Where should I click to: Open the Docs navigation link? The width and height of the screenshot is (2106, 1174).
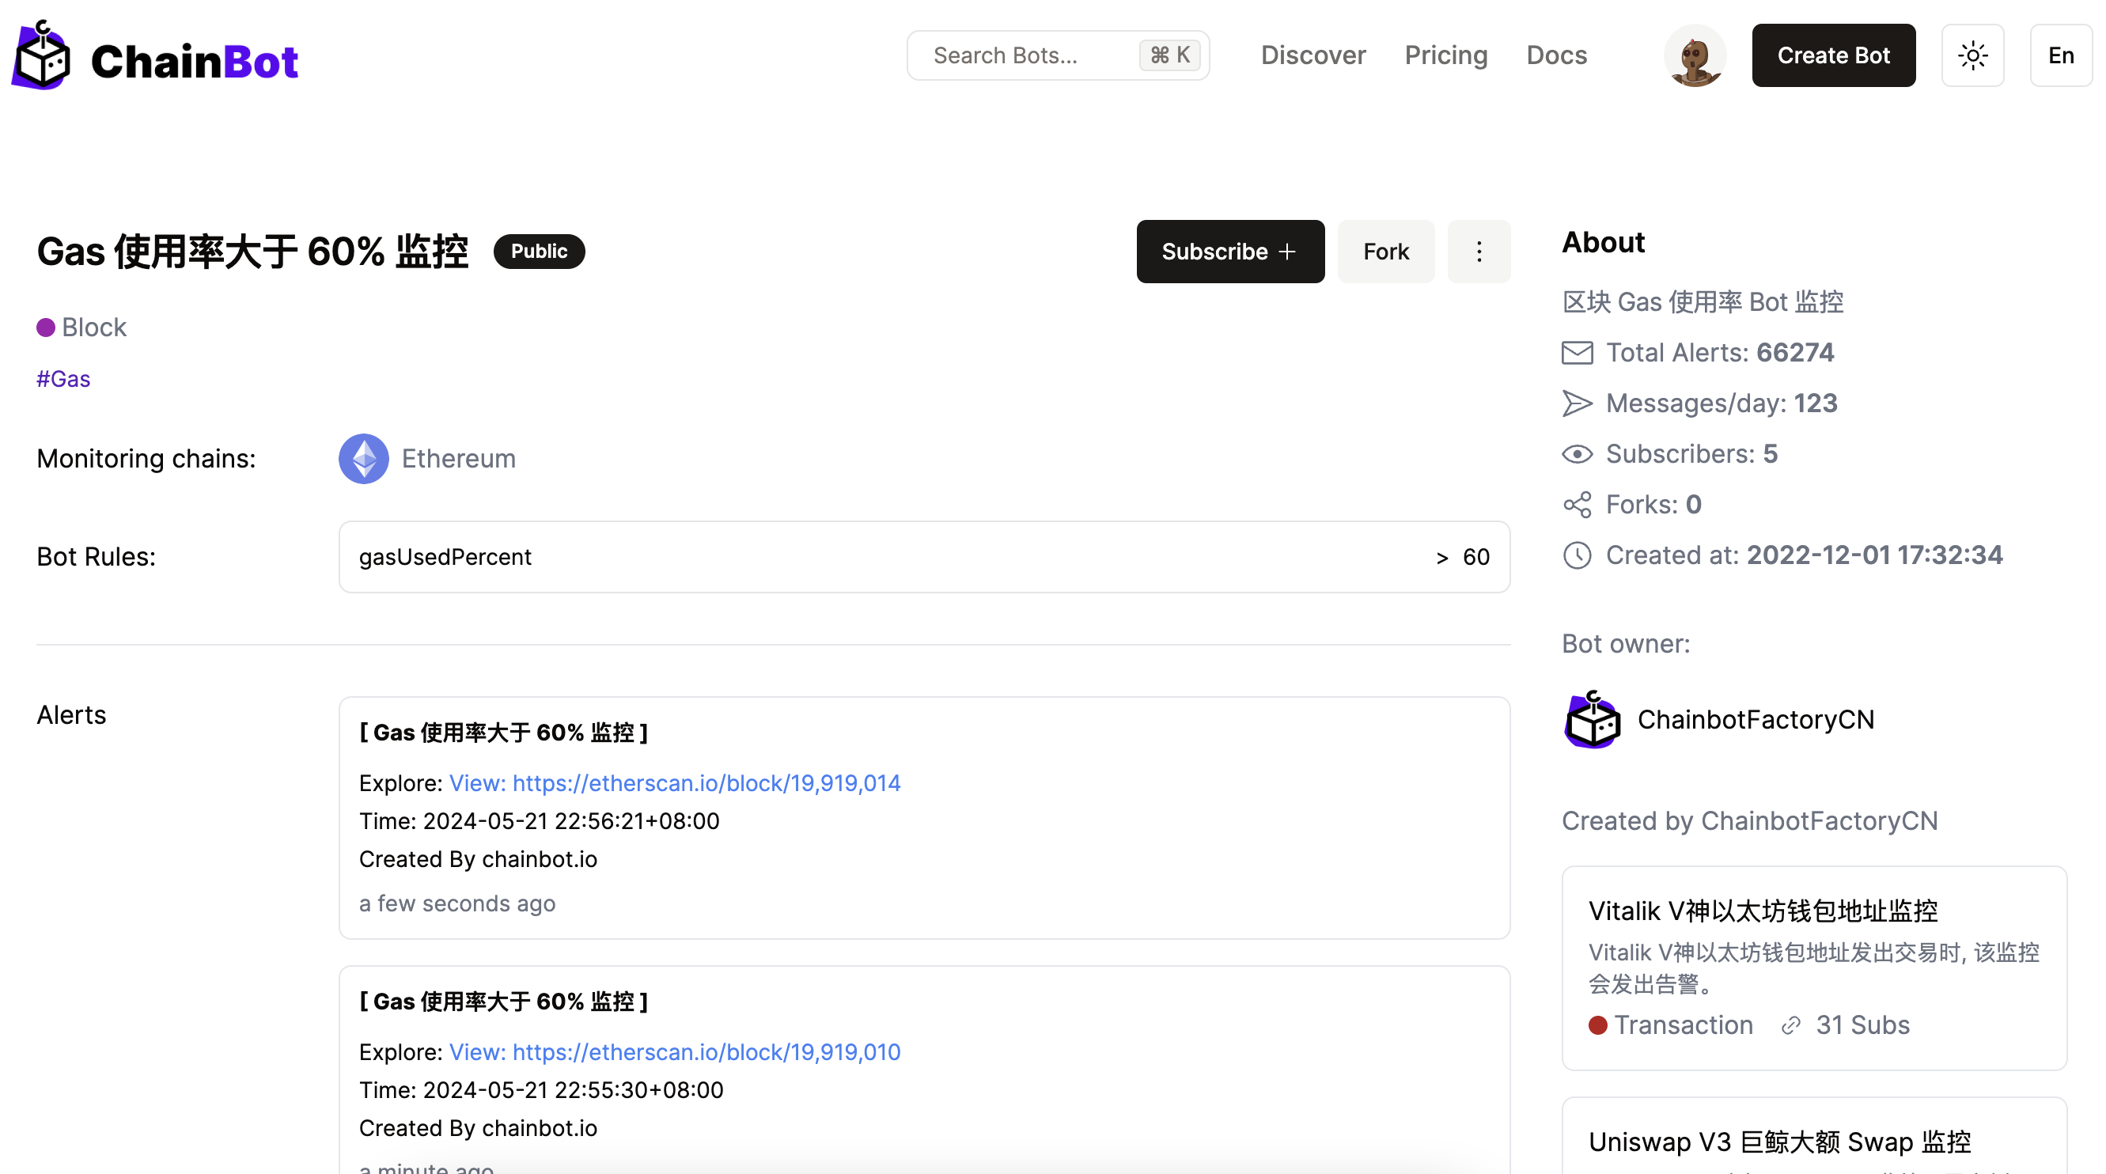[x=1556, y=55]
